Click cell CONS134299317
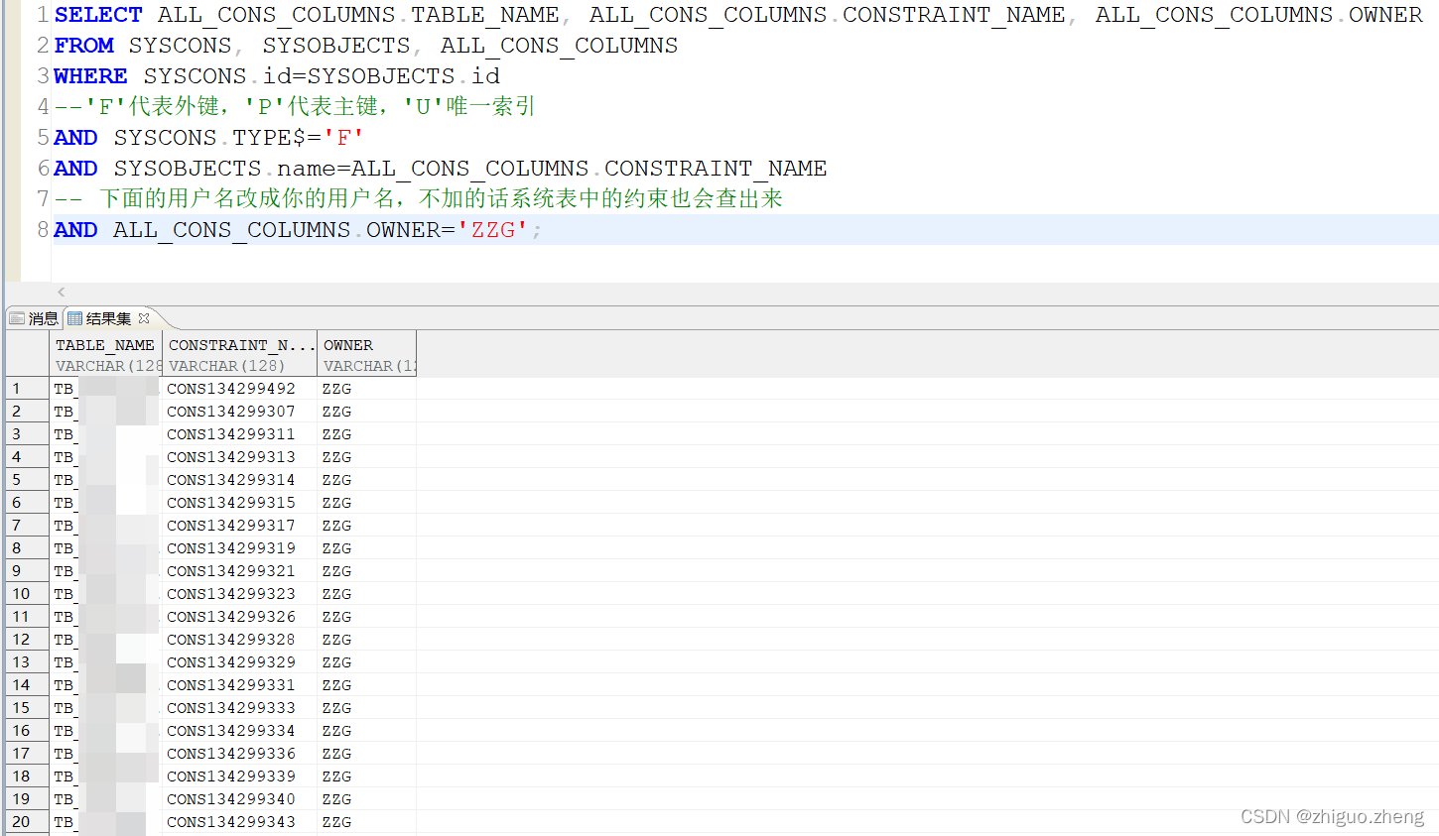 point(239,526)
